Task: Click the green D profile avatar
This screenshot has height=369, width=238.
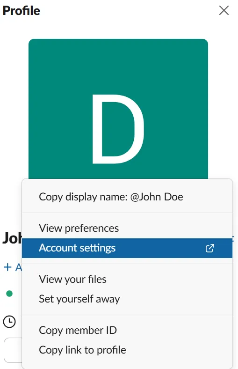Action: pyautogui.click(x=118, y=109)
